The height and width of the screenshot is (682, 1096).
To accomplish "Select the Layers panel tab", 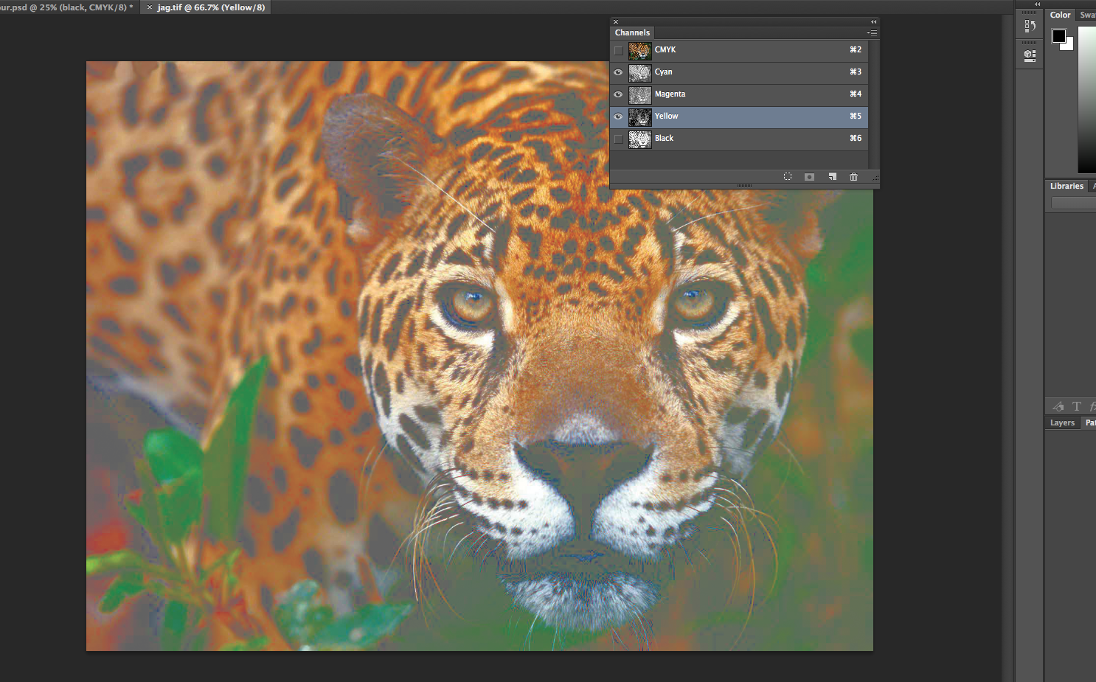I will (1062, 422).
